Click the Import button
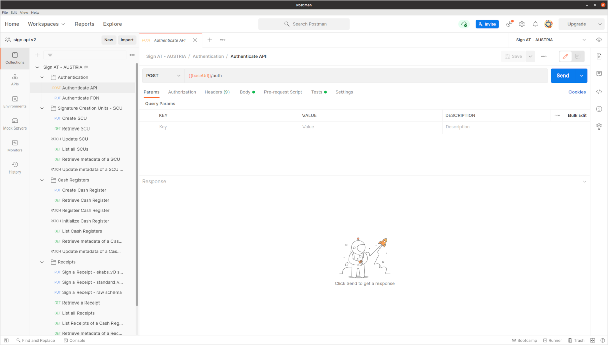Screen dimensions: 608x345 127,40
